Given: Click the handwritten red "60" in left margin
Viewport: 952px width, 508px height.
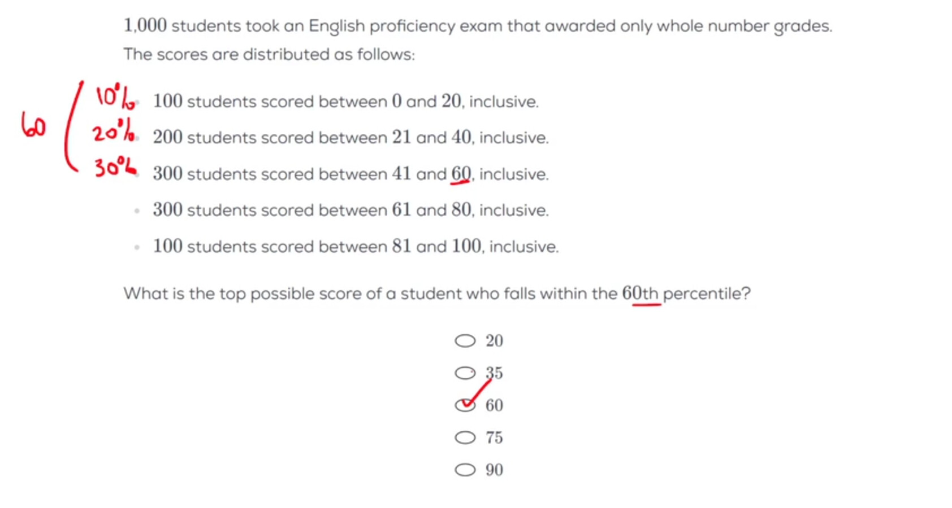Looking at the screenshot, I should pos(33,125).
